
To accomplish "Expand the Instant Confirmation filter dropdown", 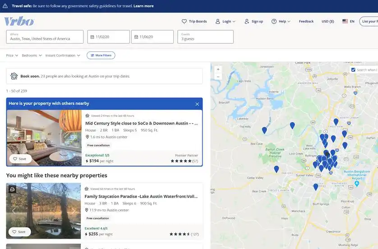I will [63, 55].
